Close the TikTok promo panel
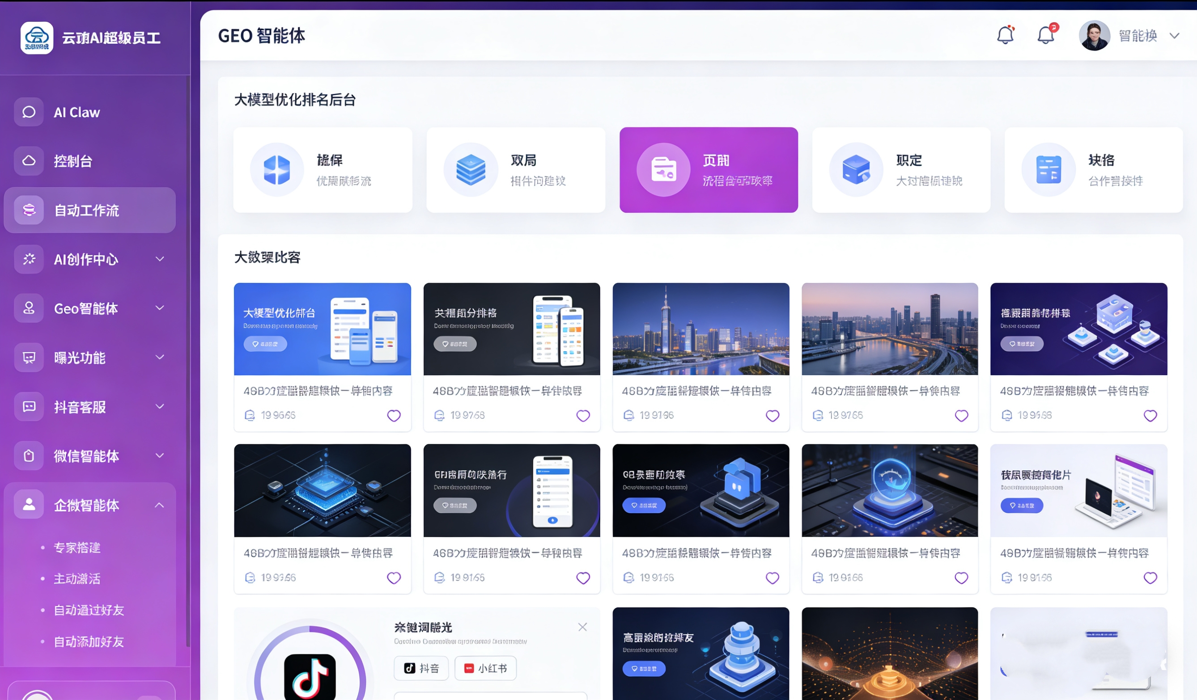This screenshot has width=1197, height=700. pyautogui.click(x=583, y=628)
